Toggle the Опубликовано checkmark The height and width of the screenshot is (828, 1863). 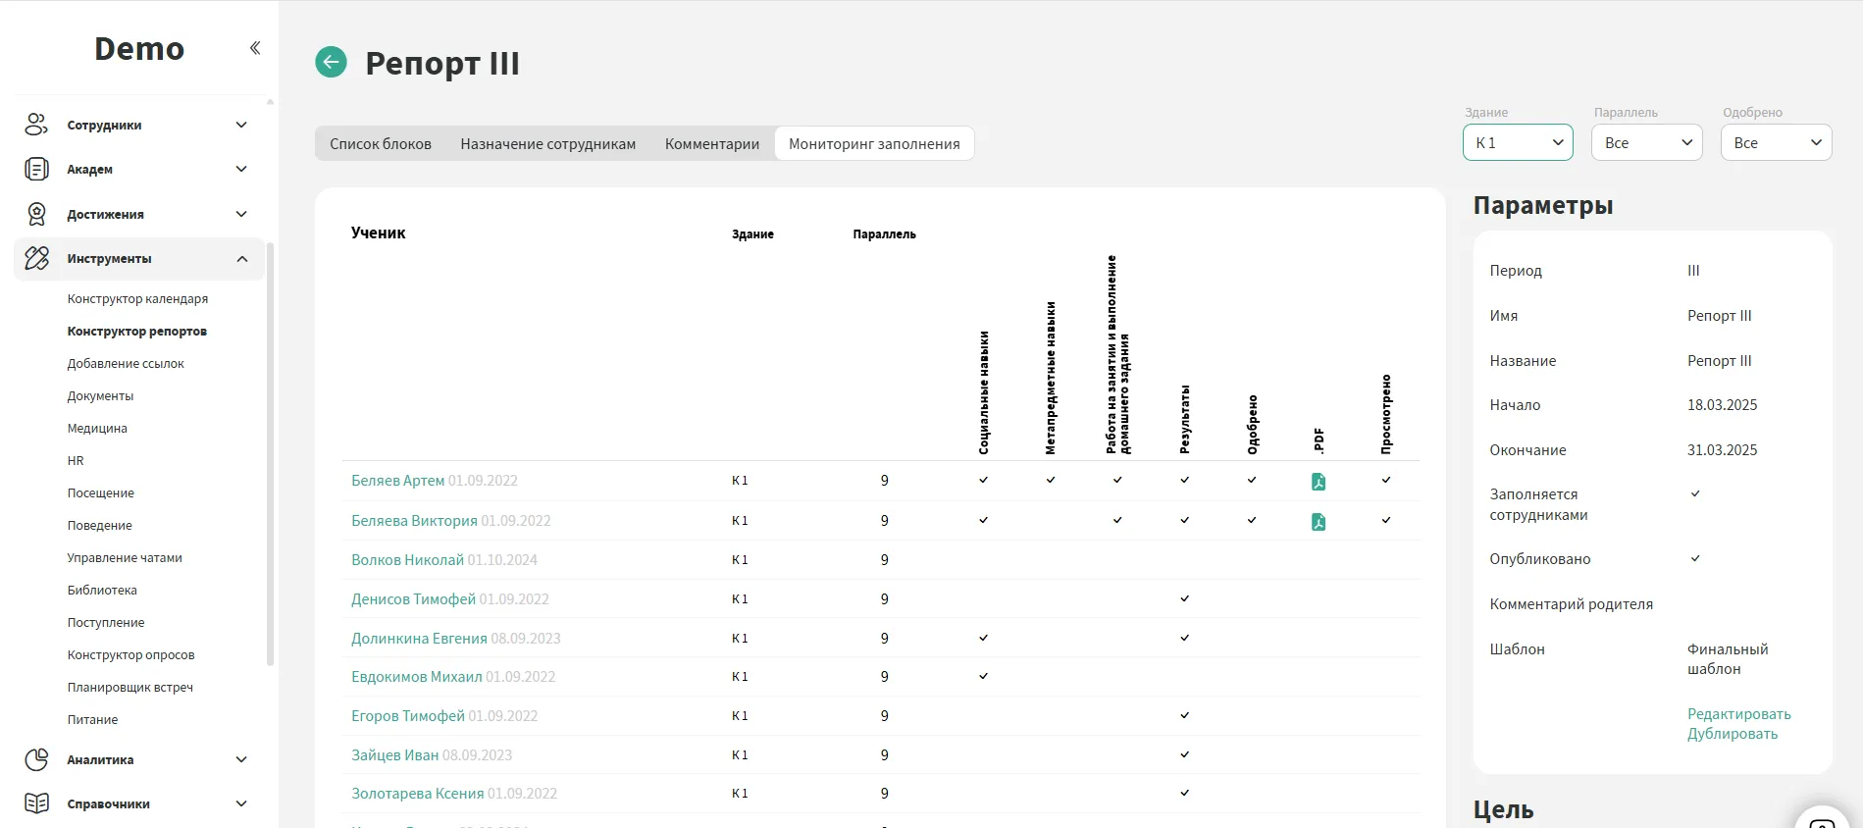pos(1694,559)
